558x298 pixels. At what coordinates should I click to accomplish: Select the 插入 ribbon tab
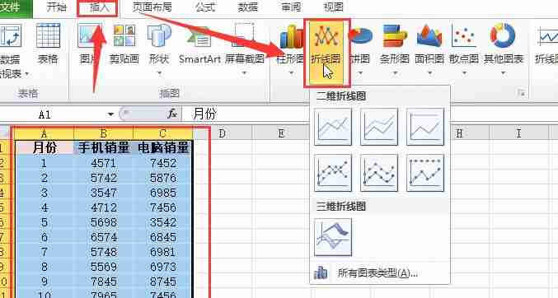[x=98, y=7]
